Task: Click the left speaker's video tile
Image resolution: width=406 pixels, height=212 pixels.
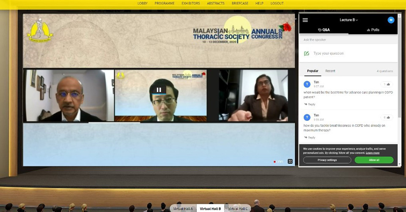Action: coord(69,95)
